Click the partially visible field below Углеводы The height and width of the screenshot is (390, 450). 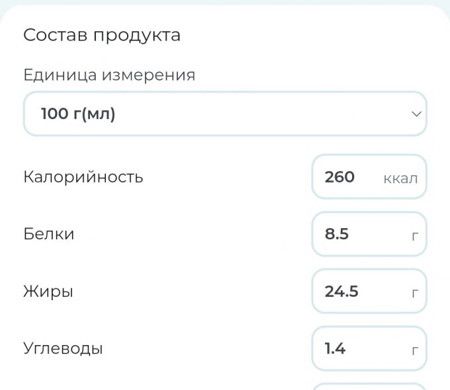(369, 386)
